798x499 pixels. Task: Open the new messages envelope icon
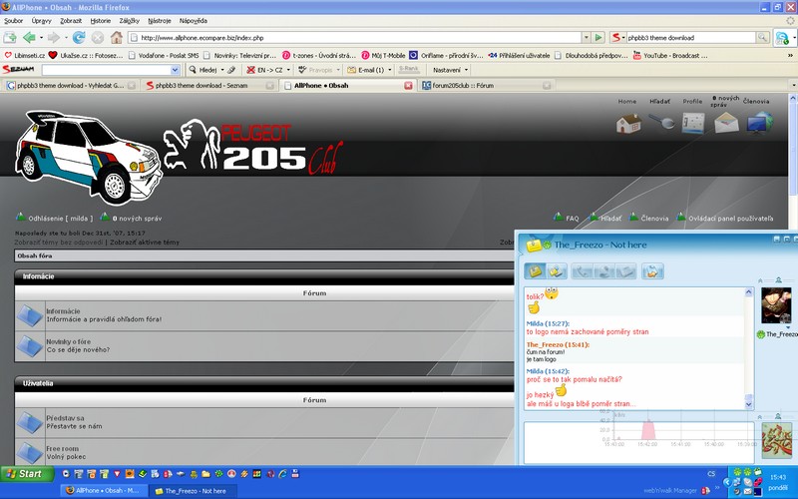pos(725,123)
